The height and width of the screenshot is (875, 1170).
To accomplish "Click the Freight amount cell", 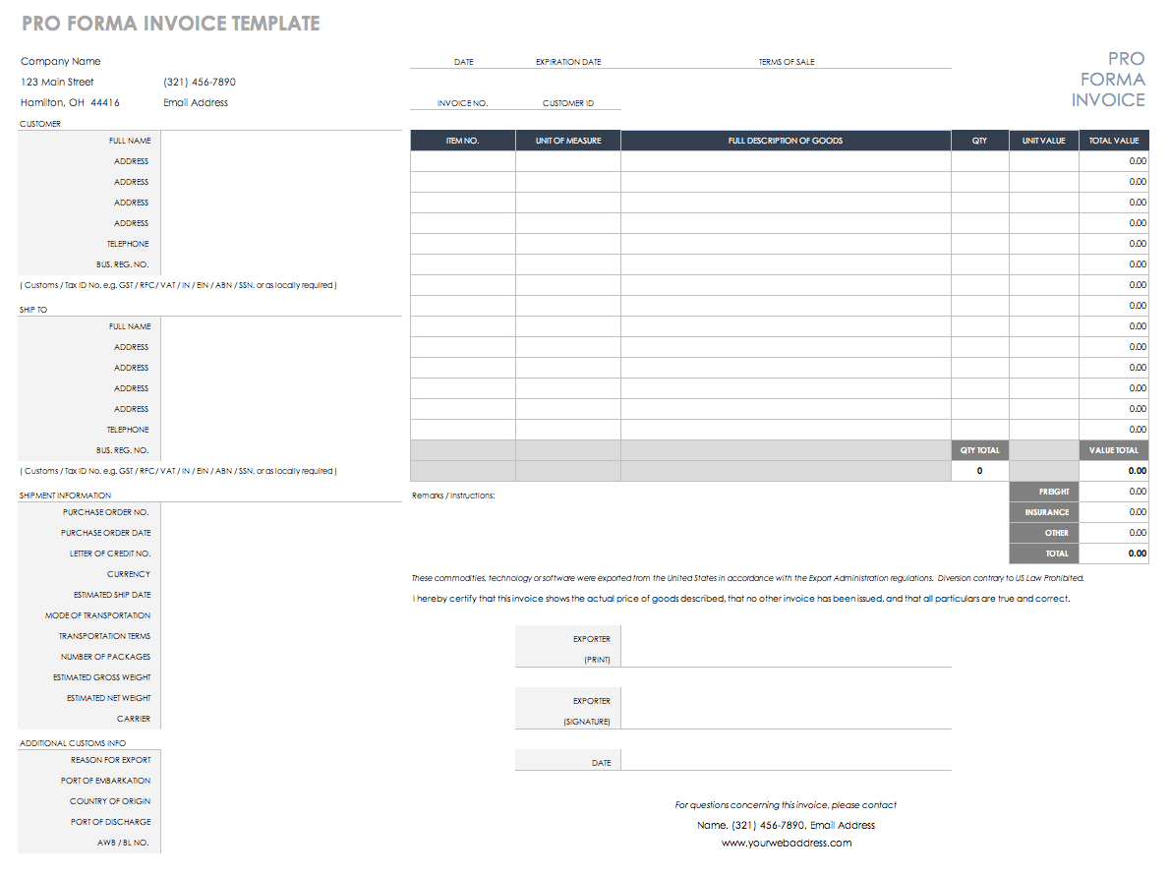I will 1113,492.
